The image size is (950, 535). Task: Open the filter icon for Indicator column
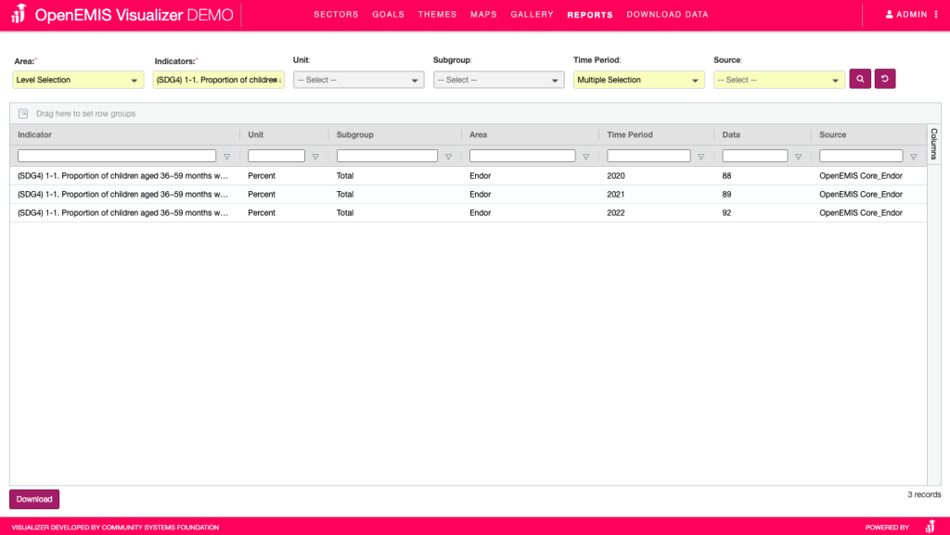point(226,157)
